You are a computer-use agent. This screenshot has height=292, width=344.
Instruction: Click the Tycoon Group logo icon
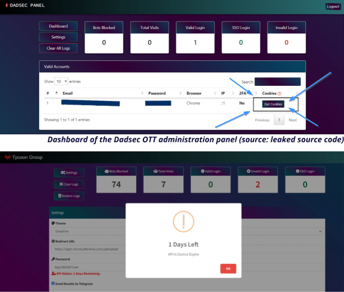tap(7, 157)
